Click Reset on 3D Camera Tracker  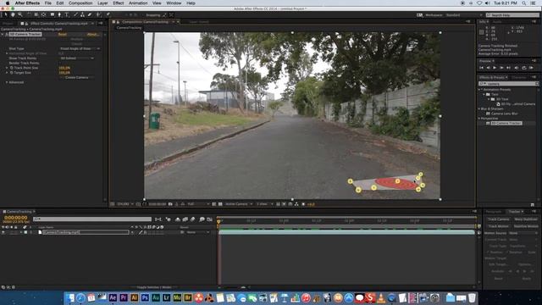tap(63, 34)
